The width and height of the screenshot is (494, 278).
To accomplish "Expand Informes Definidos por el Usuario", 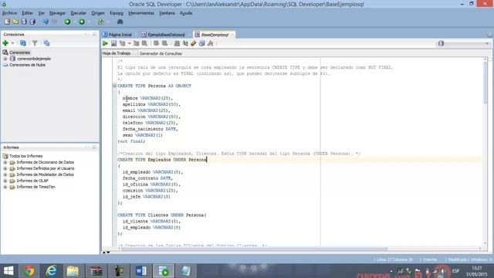I will (5, 168).
